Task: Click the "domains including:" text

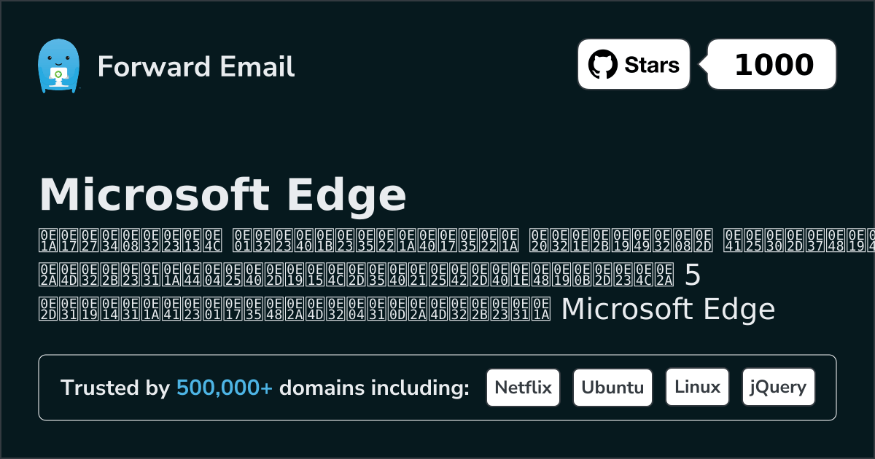Action: coord(374,388)
